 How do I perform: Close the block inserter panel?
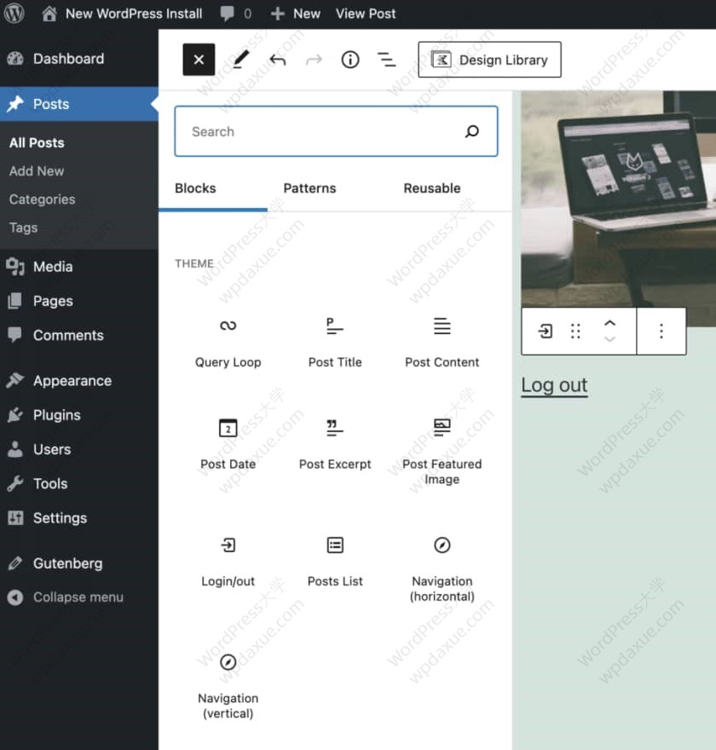point(199,60)
